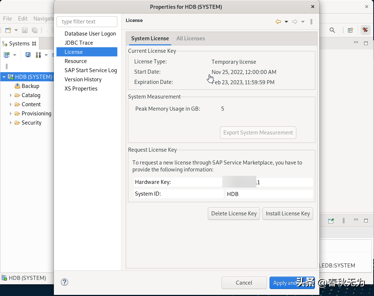The width and height of the screenshot is (374, 296).
Task: Switch to the All Licenses tab
Action: (x=190, y=38)
